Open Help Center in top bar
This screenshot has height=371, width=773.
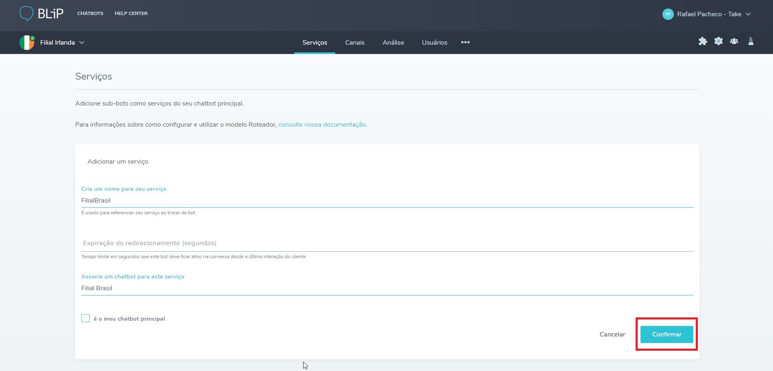click(131, 13)
